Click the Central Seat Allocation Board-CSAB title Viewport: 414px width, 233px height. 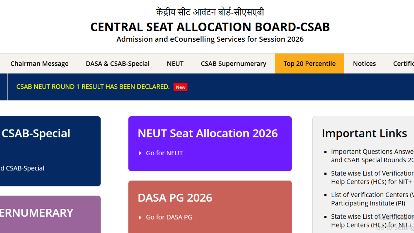210,27
